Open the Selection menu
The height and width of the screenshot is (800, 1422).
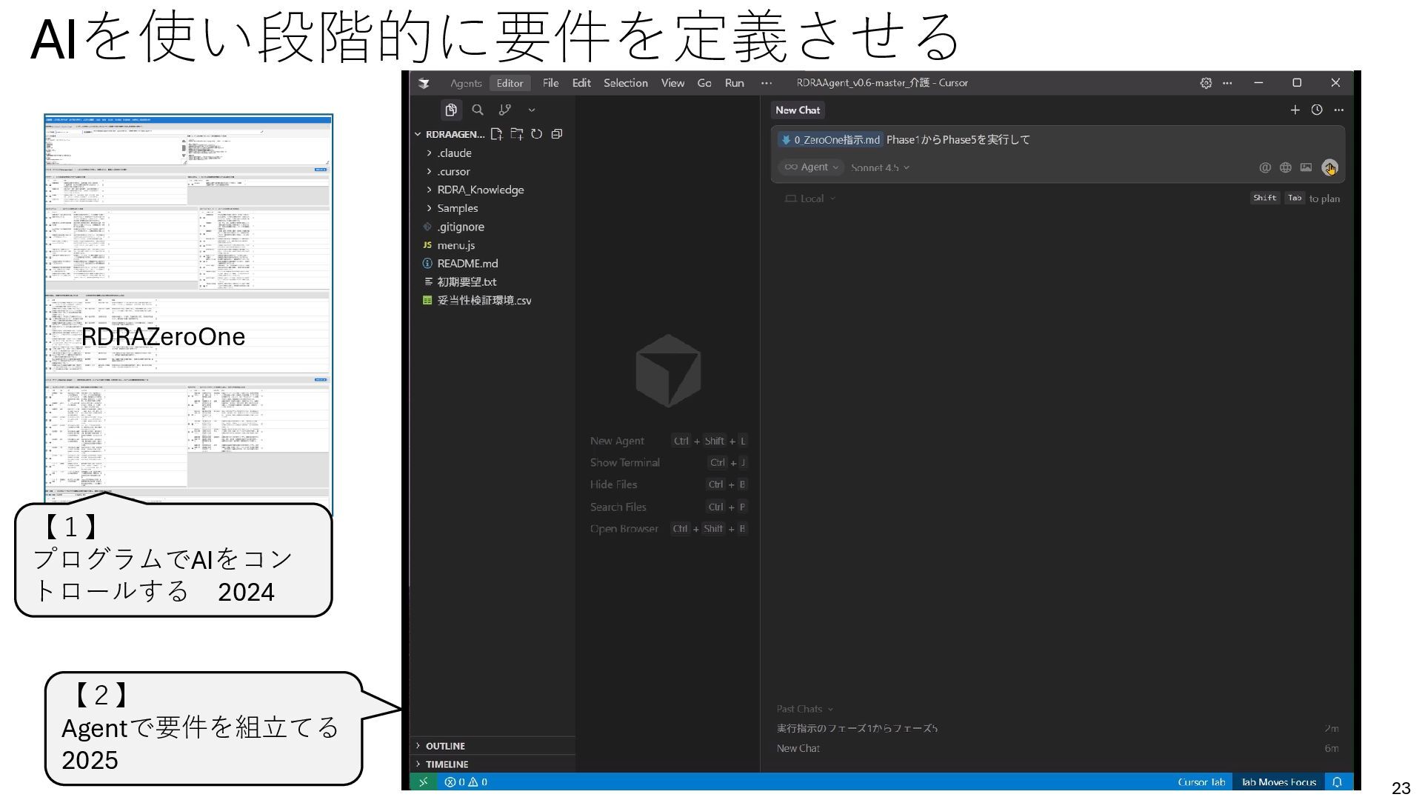(625, 83)
